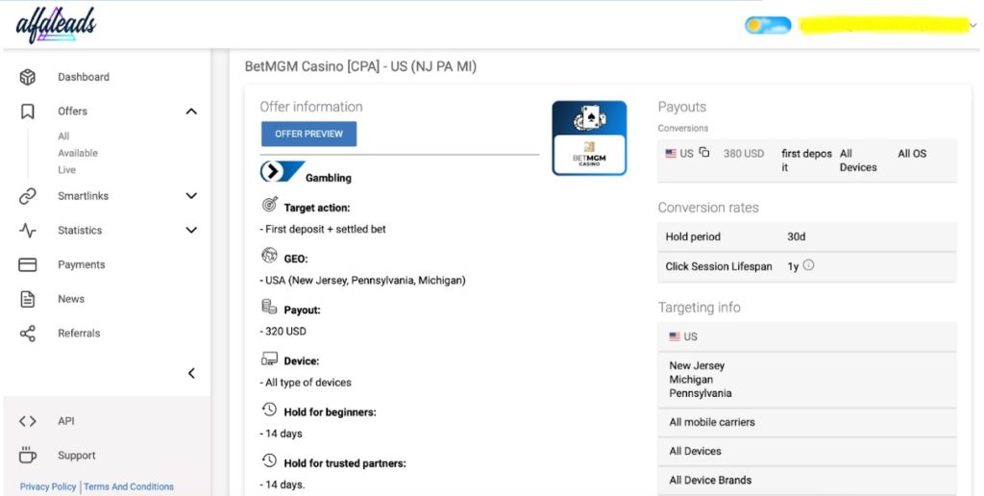Click the Payments card icon
The image size is (984, 496).
[x=28, y=265]
